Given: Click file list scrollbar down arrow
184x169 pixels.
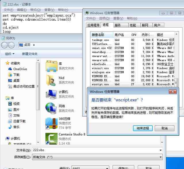Looking at the screenshot, I should coord(162,142).
